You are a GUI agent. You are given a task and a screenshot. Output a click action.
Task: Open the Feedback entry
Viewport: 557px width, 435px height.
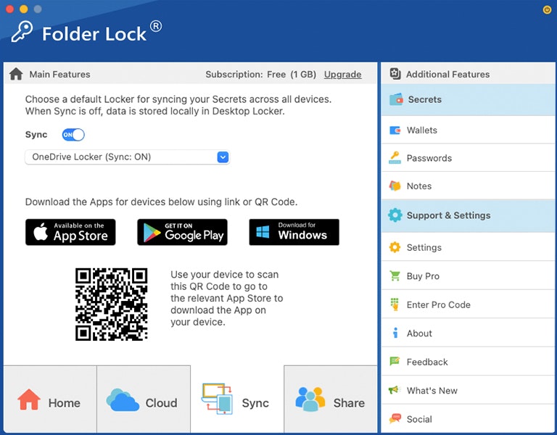pos(469,362)
